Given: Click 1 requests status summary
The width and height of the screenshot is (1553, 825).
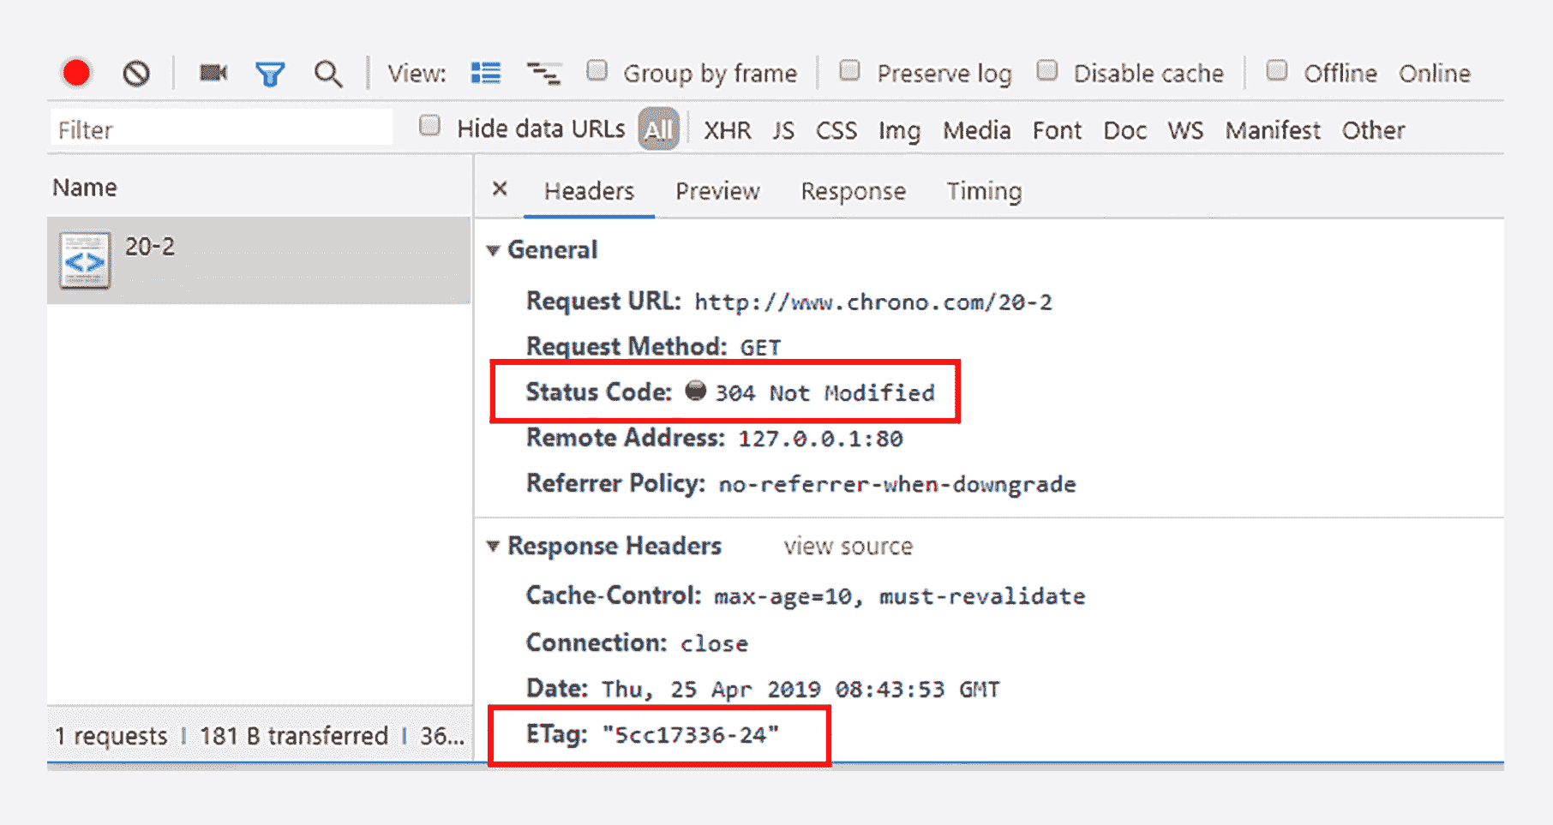Looking at the screenshot, I should point(111,736).
